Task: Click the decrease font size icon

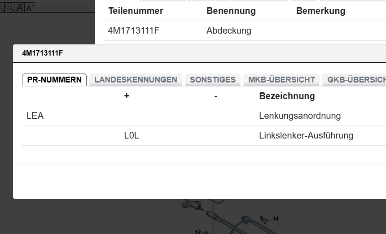Action: click(30, 7)
